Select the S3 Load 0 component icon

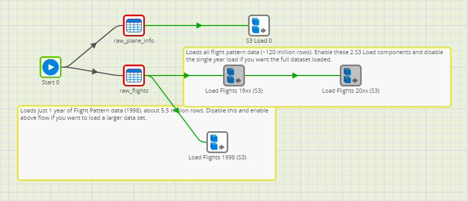259,26
